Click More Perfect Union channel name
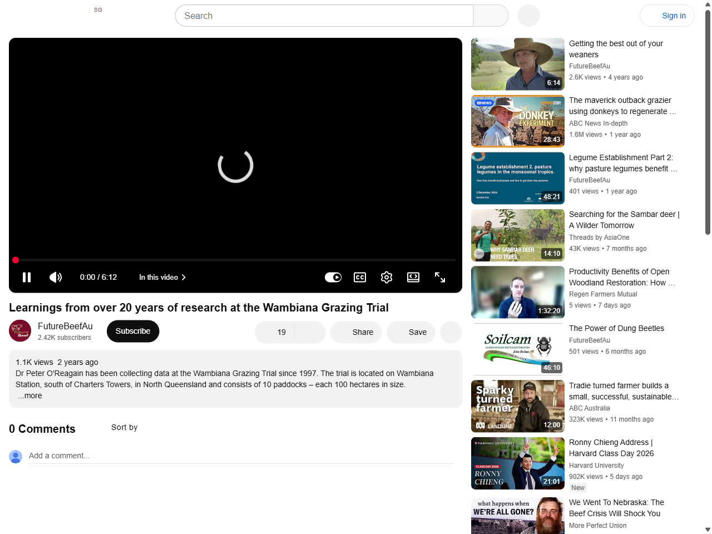 point(597,526)
